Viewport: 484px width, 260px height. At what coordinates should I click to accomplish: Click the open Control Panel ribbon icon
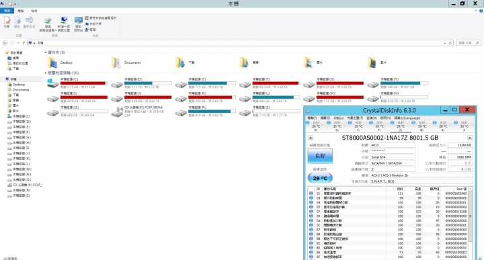tap(79, 24)
